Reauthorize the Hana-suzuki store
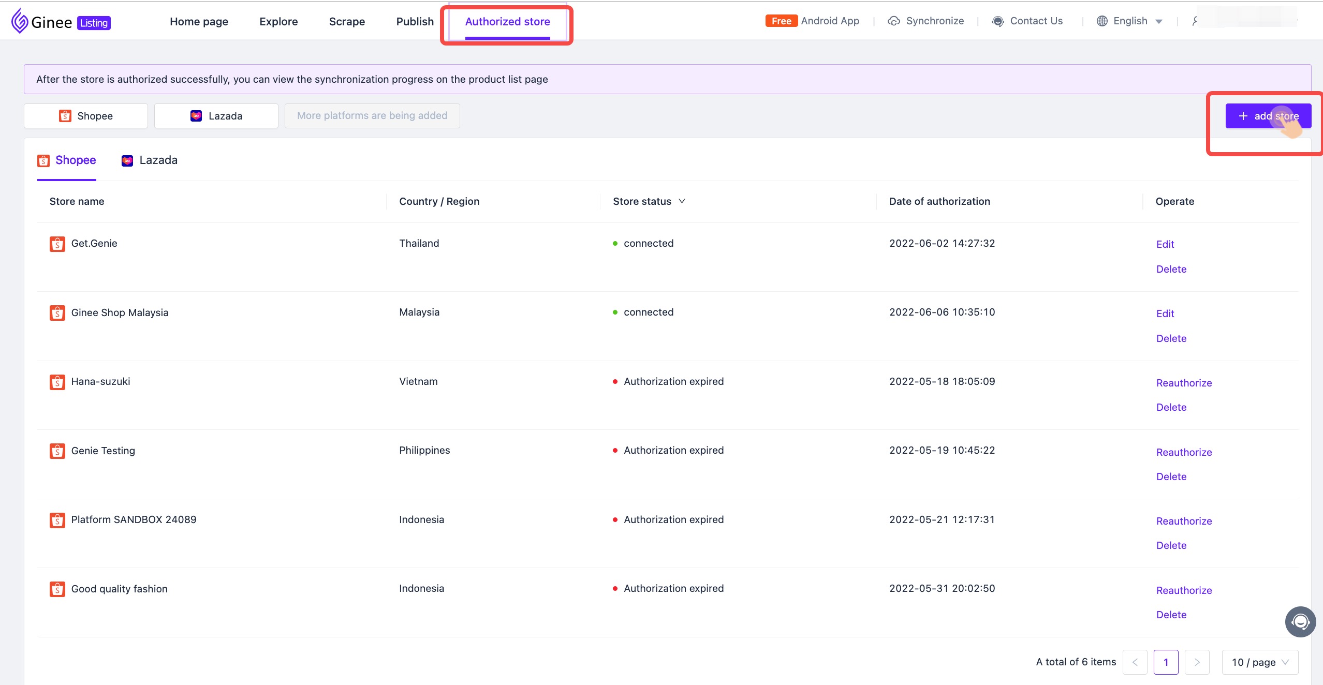 click(1184, 383)
